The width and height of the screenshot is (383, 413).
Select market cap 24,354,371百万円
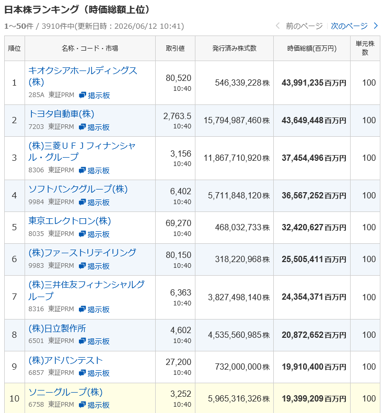coord(314,297)
